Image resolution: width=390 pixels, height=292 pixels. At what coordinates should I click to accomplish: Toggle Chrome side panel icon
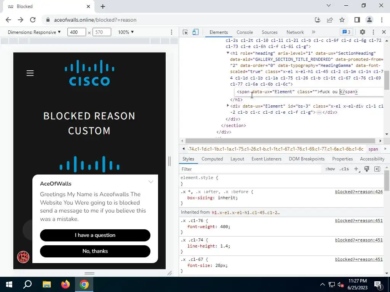[357, 20]
